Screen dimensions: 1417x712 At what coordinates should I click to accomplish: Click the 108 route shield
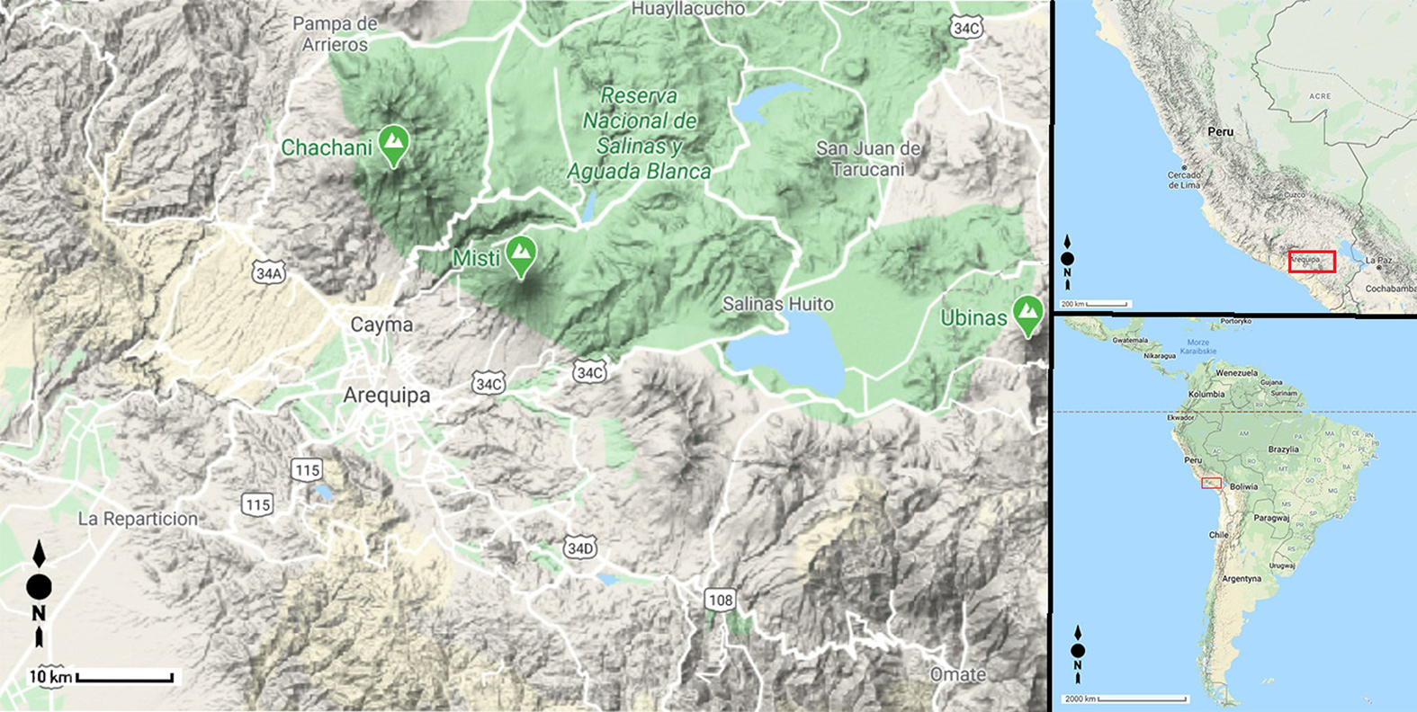[x=720, y=600]
